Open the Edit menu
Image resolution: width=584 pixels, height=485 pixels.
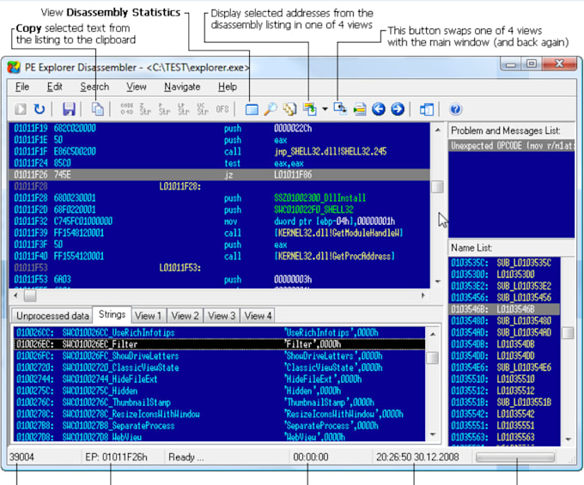click(x=54, y=87)
